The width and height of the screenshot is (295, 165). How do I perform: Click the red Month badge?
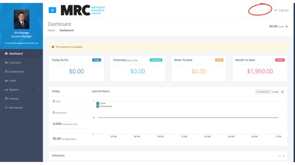[x=280, y=60]
